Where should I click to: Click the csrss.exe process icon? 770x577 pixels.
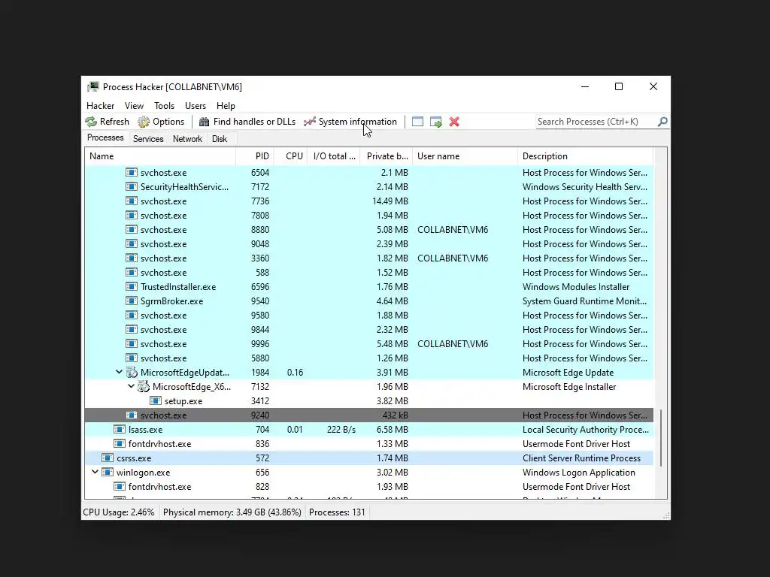pos(107,458)
